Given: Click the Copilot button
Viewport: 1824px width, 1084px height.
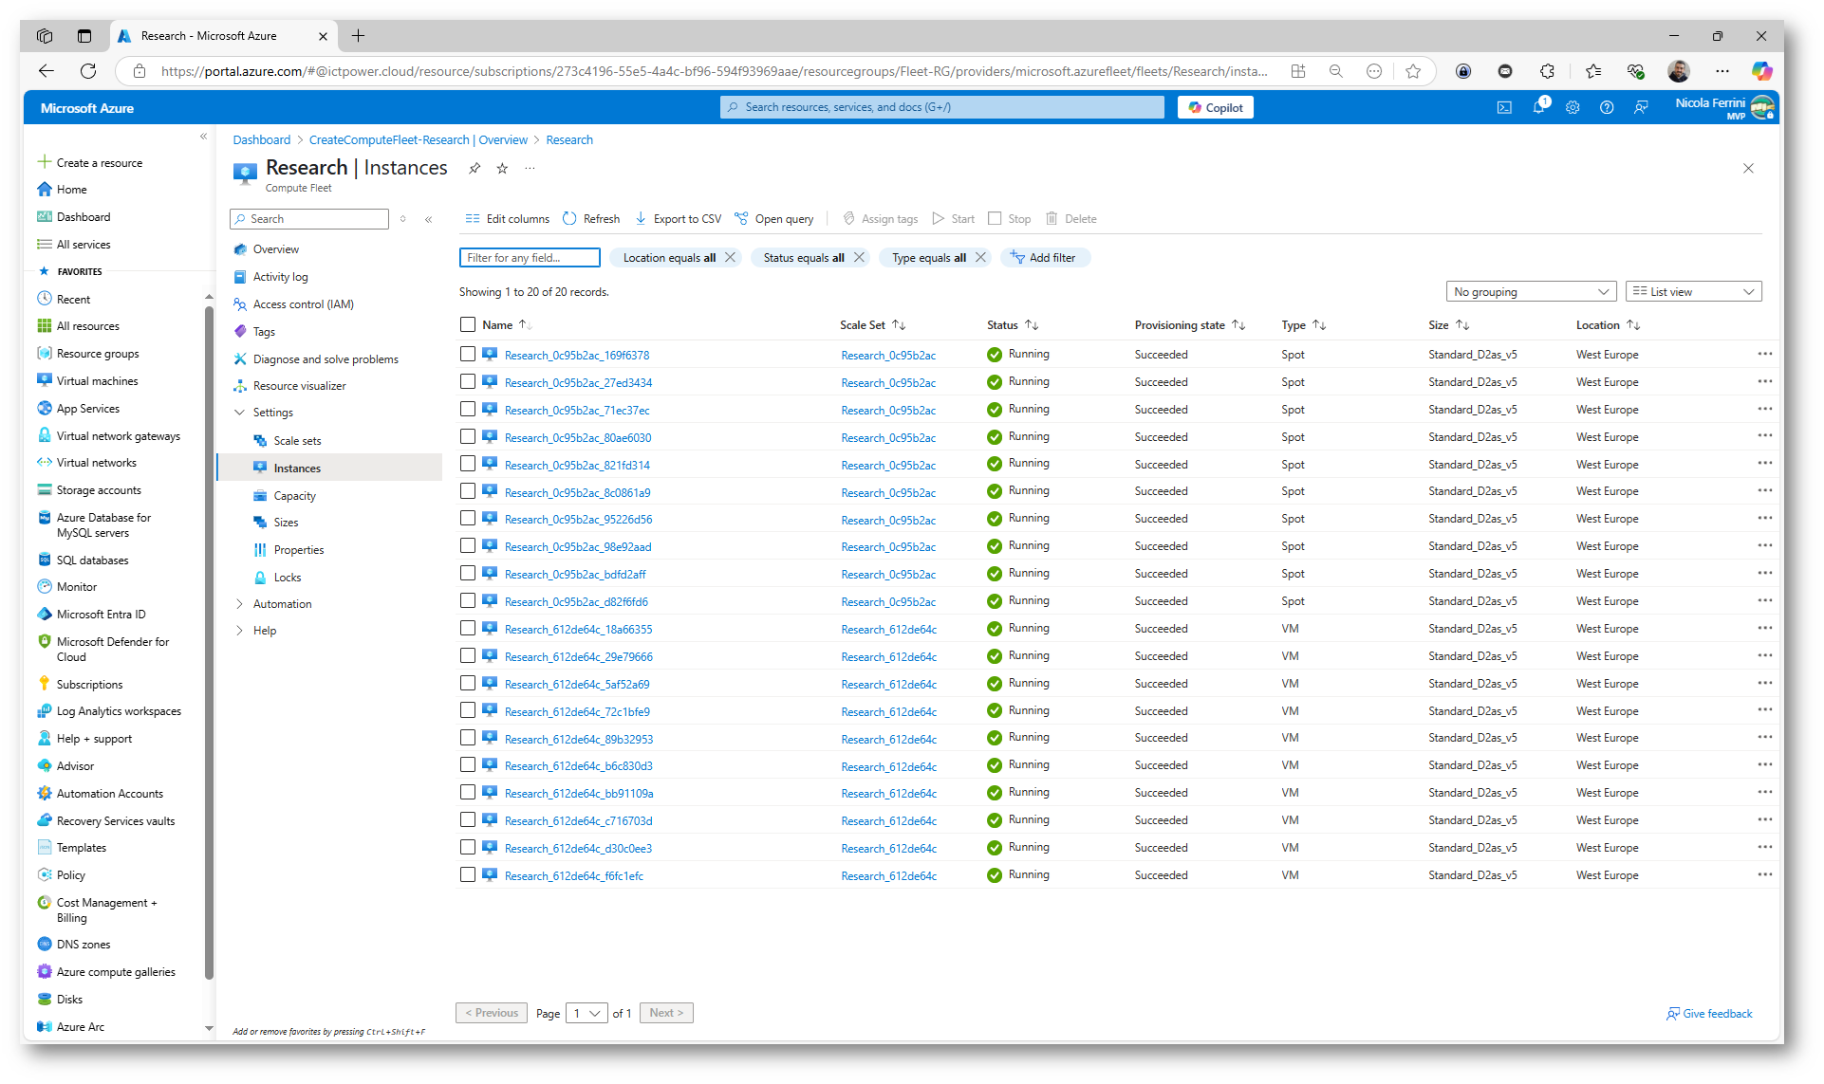Looking at the screenshot, I should (1216, 108).
